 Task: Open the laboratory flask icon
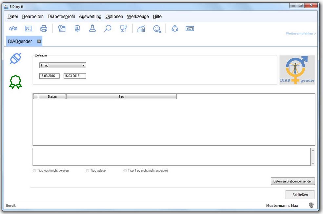coord(92,28)
